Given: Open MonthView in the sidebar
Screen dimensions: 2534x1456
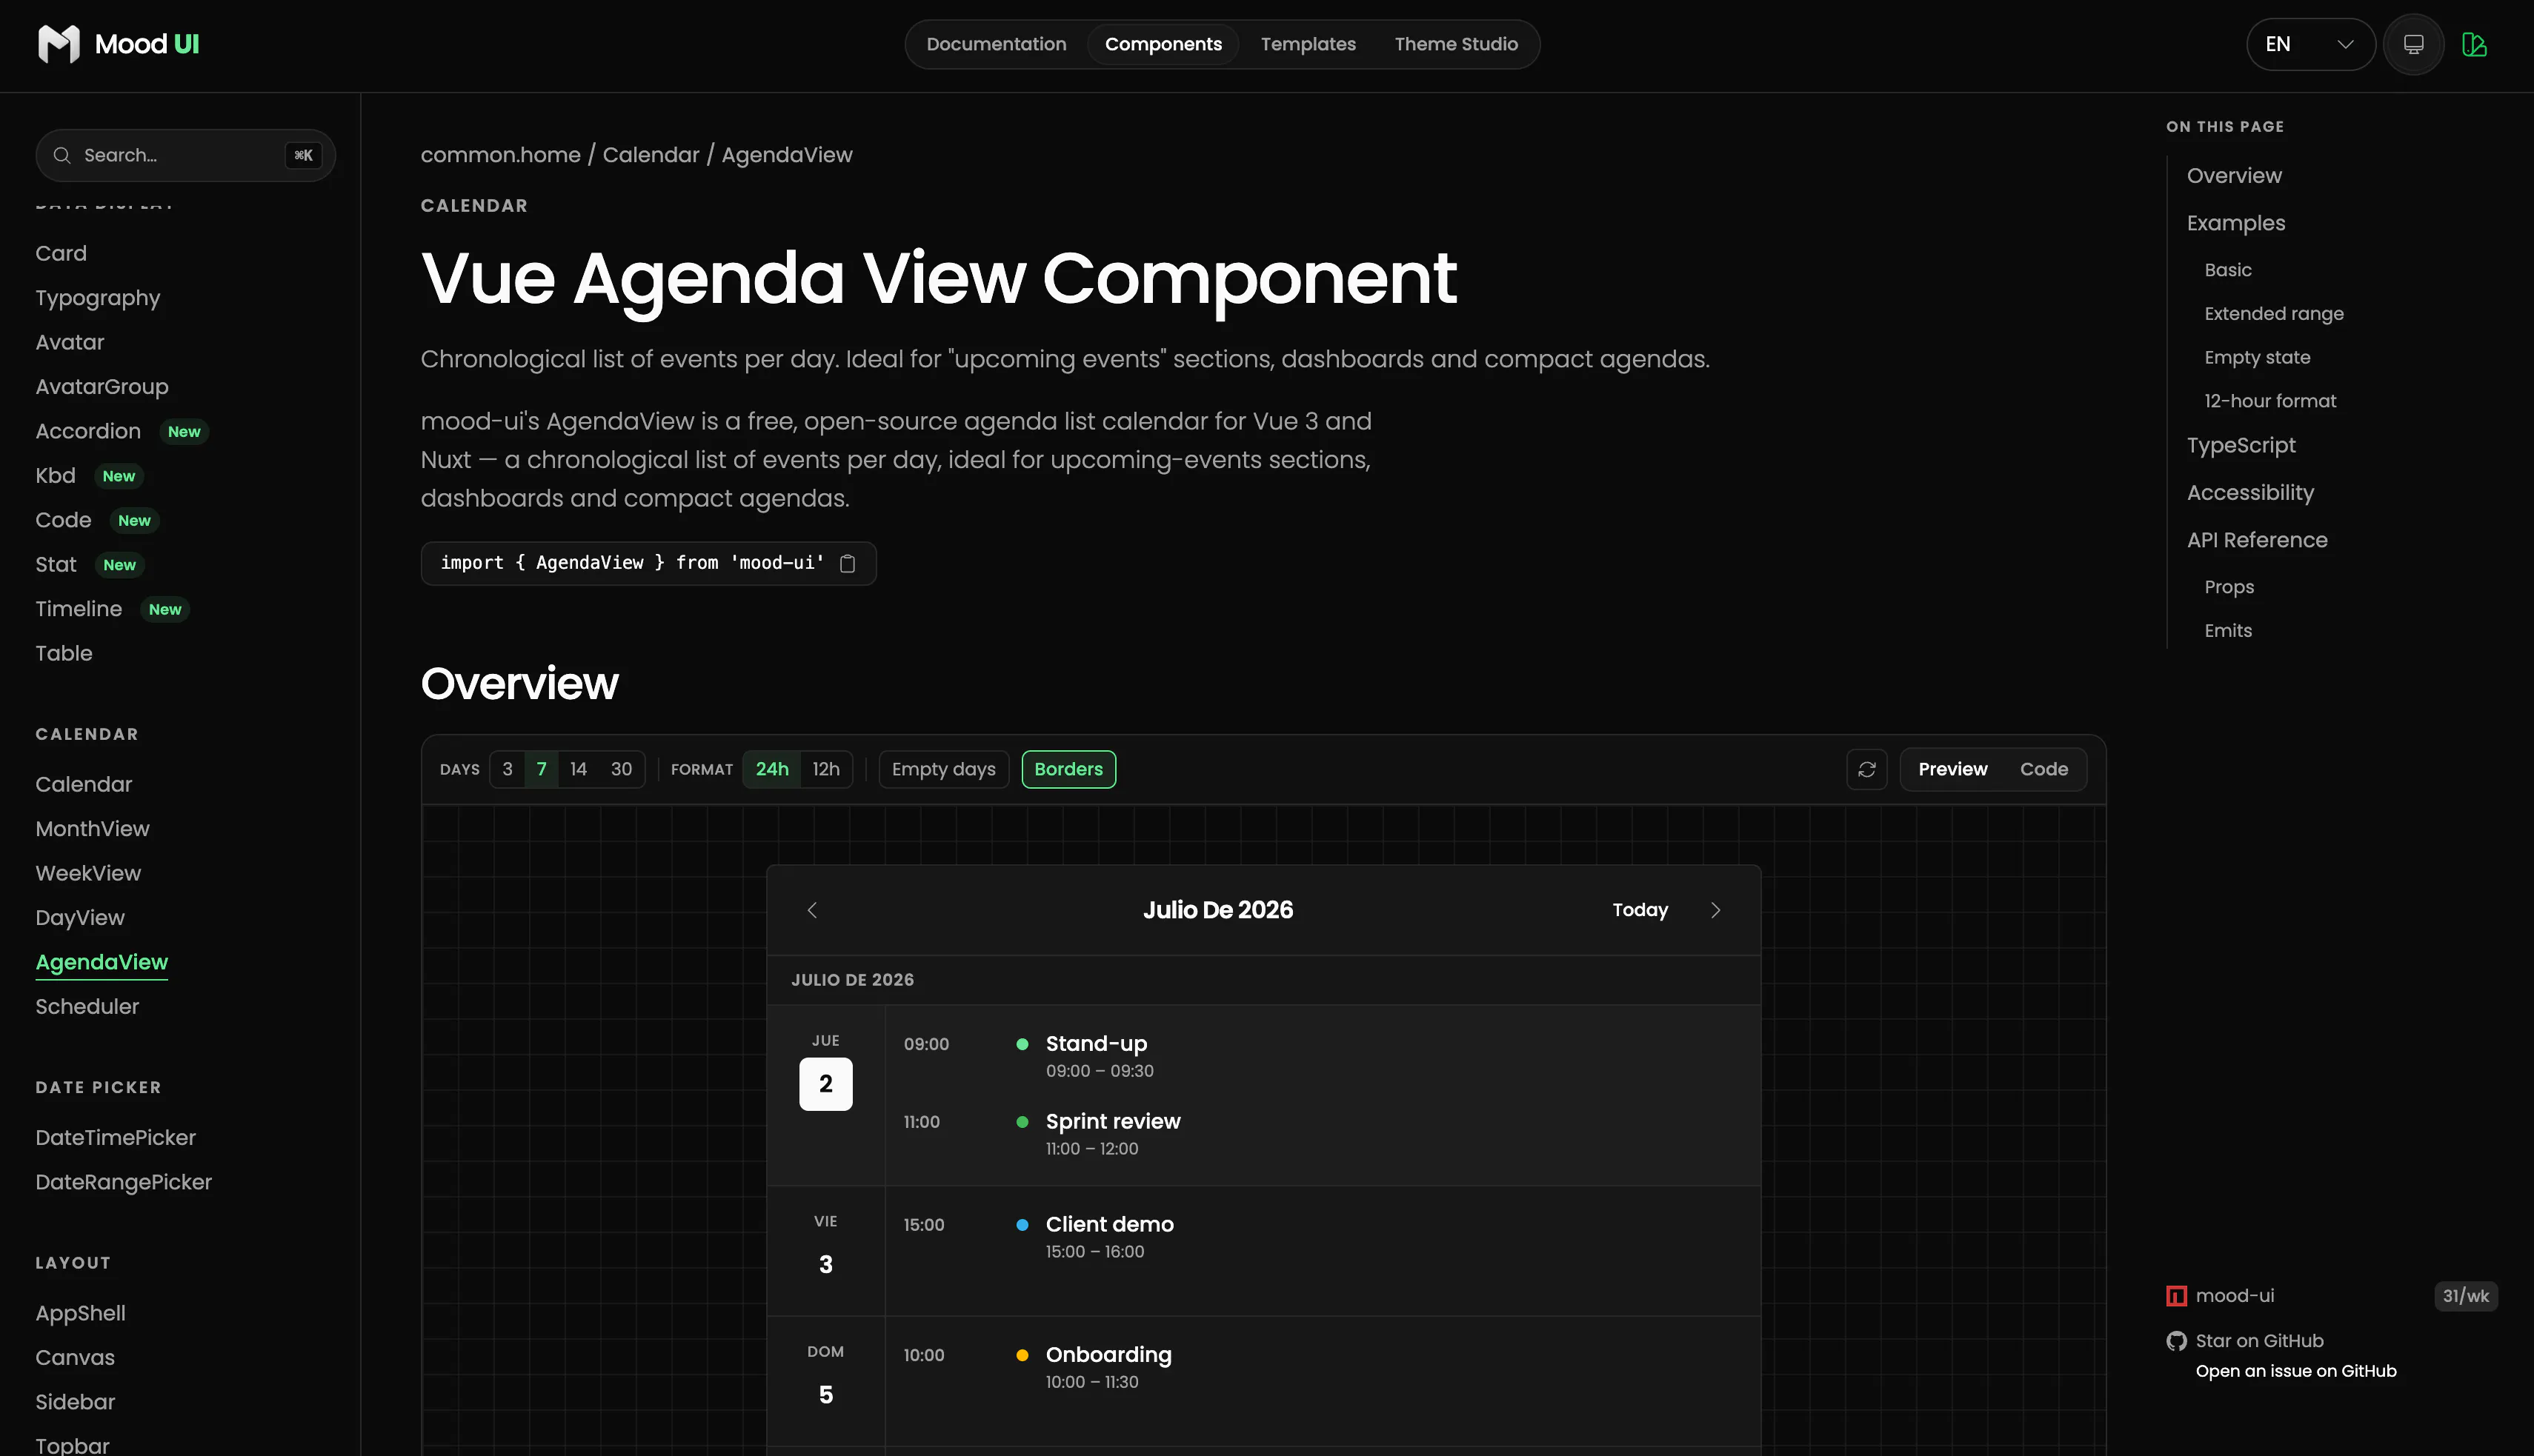Looking at the screenshot, I should (x=92, y=829).
